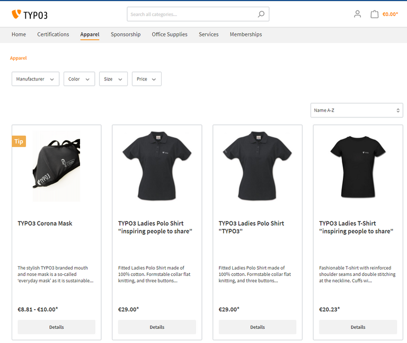Image resolution: width=407 pixels, height=343 pixels.
Task: Click the TYPO3 logo in header
Action: click(x=29, y=14)
